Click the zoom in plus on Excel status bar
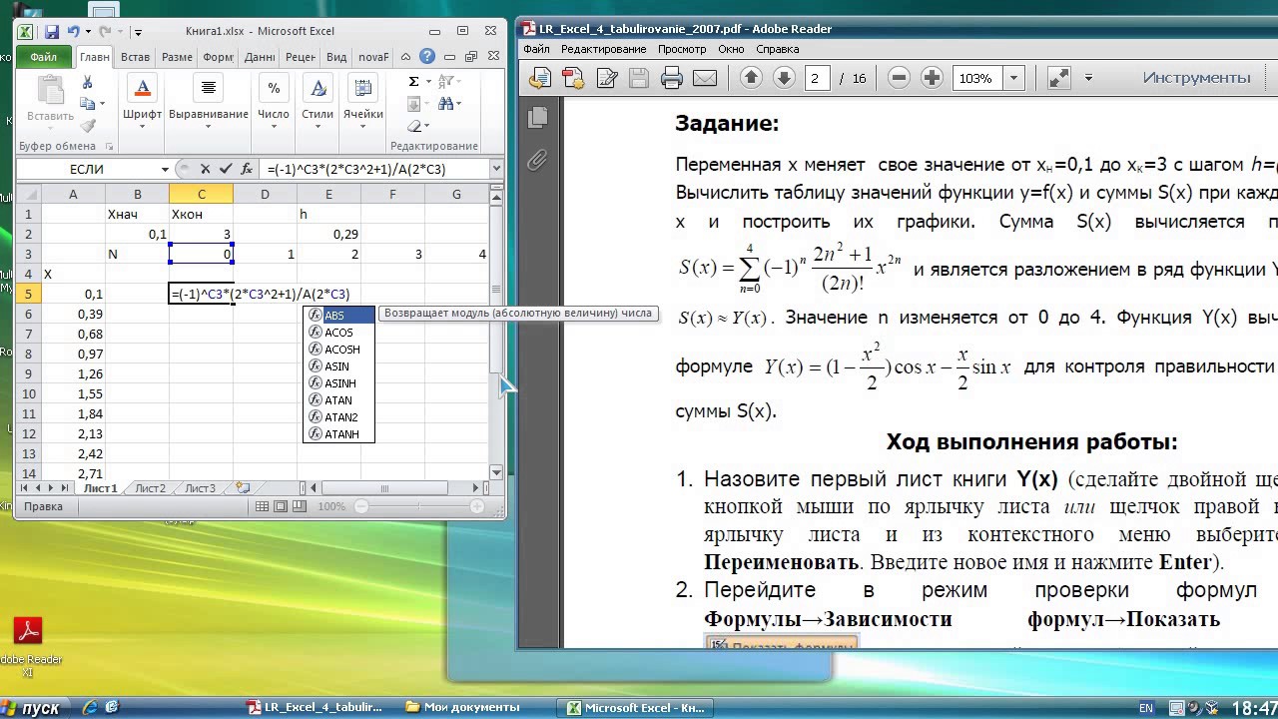Screen dimensions: 1278x719 477,507
